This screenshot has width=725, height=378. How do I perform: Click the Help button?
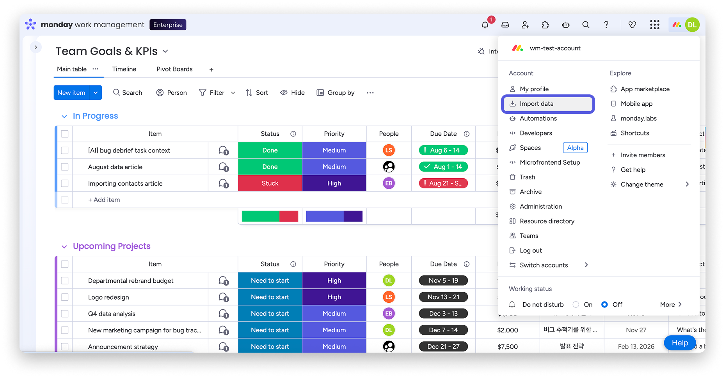pyautogui.click(x=680, y=343)
